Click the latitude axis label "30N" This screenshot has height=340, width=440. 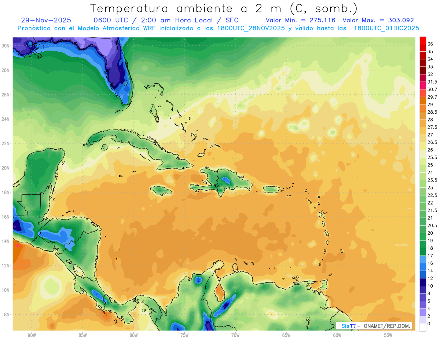[5, 46]
